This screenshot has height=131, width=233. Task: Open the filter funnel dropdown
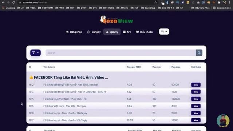(x=35, y=53)
